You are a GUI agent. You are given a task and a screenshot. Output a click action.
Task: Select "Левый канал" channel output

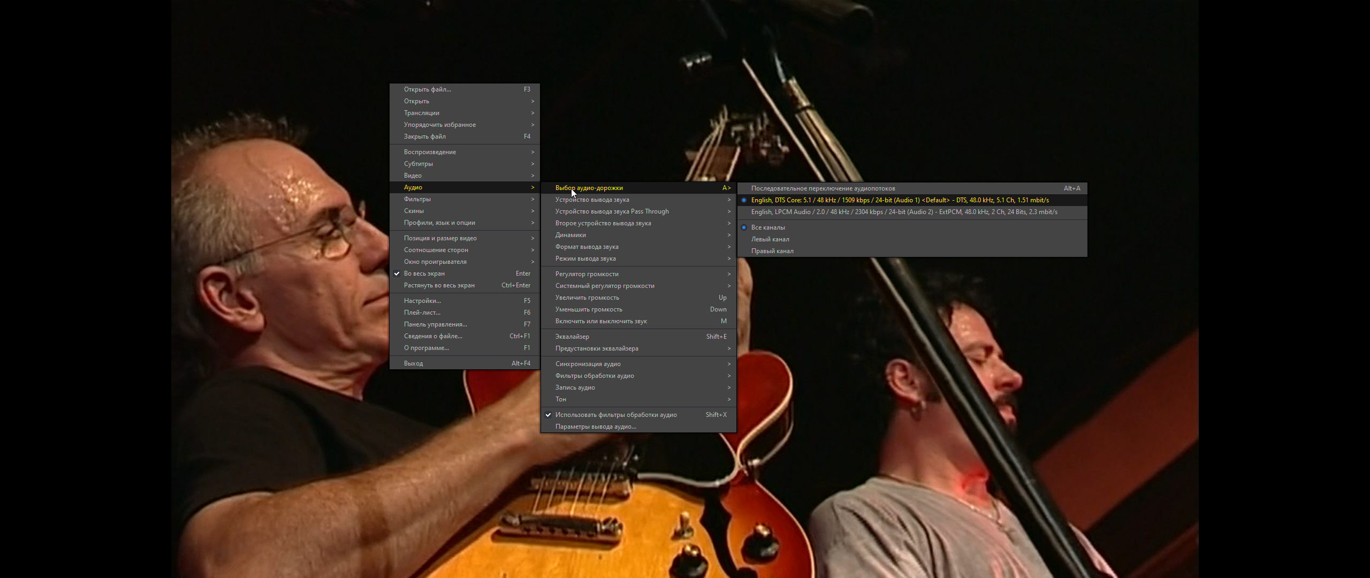(771, 239)
